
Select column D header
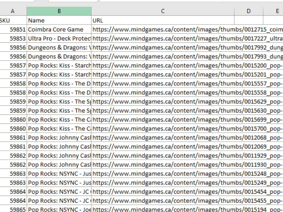pos(249,11)
